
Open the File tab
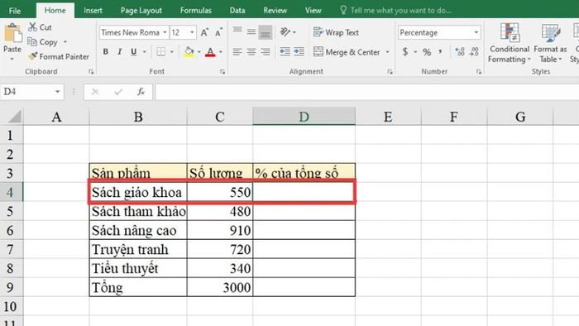click(x=15, y=11)
